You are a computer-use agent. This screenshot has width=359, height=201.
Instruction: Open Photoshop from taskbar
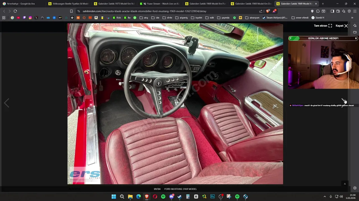click(213, 197)
